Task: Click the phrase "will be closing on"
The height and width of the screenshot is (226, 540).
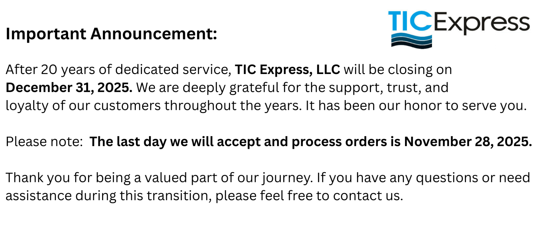Action: pos(398,70)
